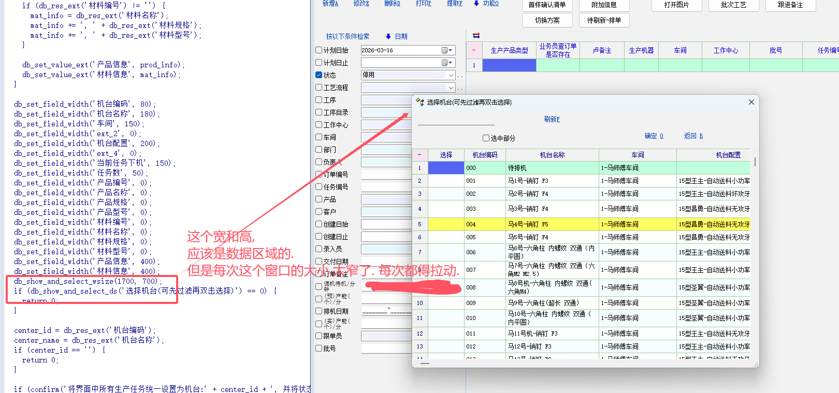Screen dimensions: 839x393
Task: Click the horizontal scrollbar at the dialog bottom
Action: pyautogui.click(x=425, y=363)
